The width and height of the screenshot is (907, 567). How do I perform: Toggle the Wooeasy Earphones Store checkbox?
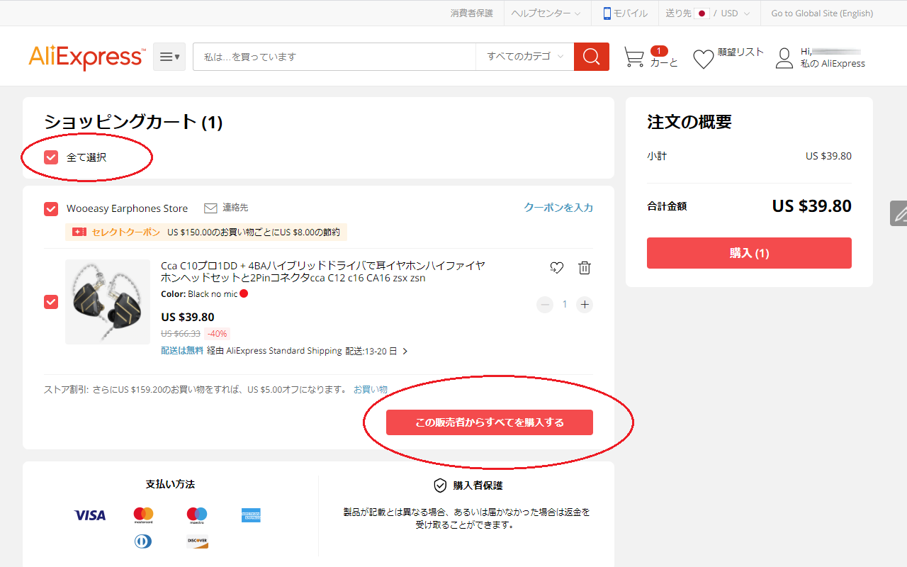coord(51,208)
